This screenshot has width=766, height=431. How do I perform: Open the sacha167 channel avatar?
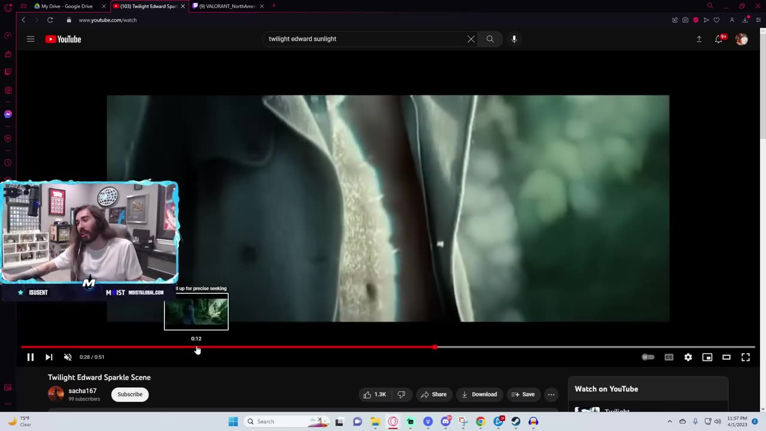click(56, 394)
